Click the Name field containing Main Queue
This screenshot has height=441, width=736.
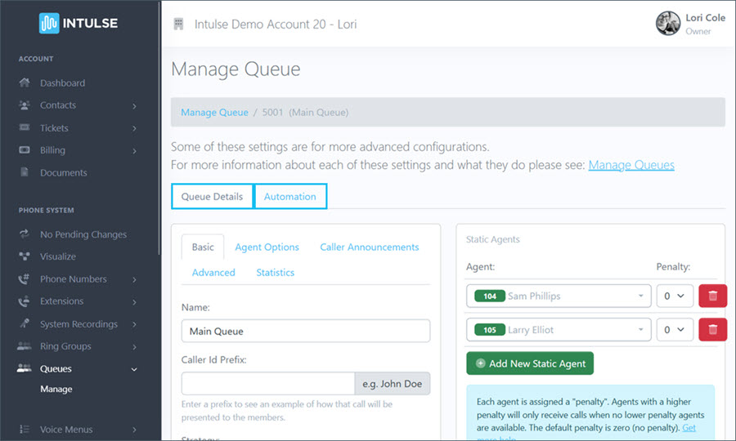(x=306, y=331)
